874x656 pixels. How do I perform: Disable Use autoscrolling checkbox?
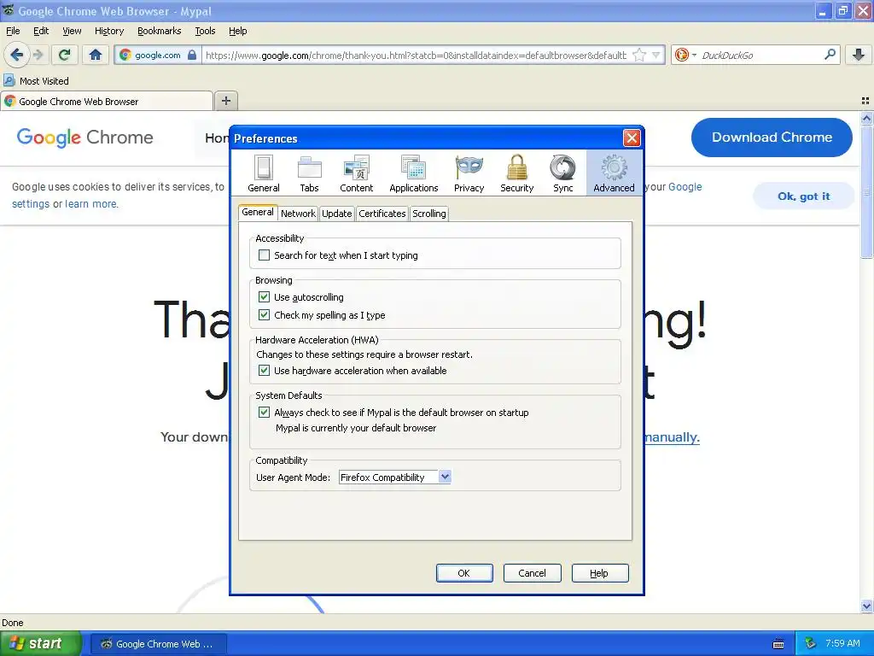tap(265, 296)
